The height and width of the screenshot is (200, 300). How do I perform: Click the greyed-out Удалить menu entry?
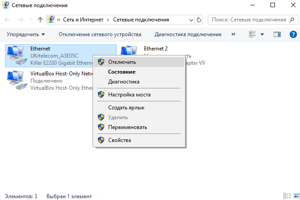139,117
